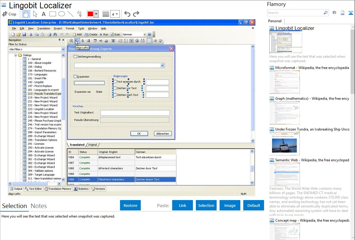The image size is (355, 240).
Task: Take a snapshot with the camera icon
Action: [x=334, y=13]
